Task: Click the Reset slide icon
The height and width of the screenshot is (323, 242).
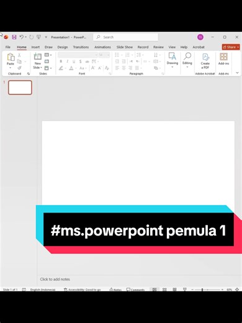Action: coord(47,61)
